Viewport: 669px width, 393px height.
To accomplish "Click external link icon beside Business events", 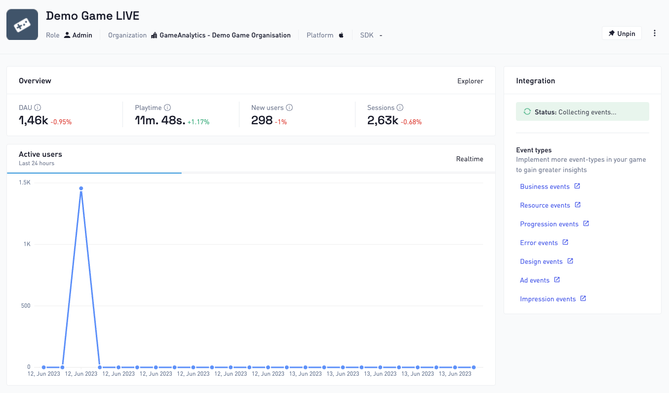I will tap(577, 186).
